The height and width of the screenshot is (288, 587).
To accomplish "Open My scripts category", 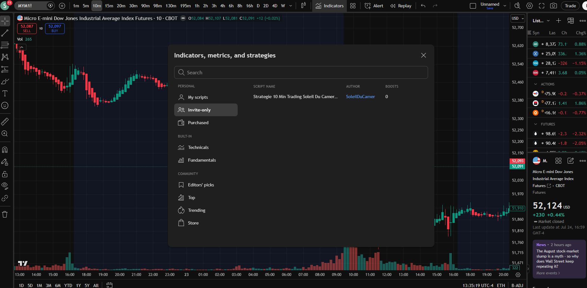I will coord(206,97).
